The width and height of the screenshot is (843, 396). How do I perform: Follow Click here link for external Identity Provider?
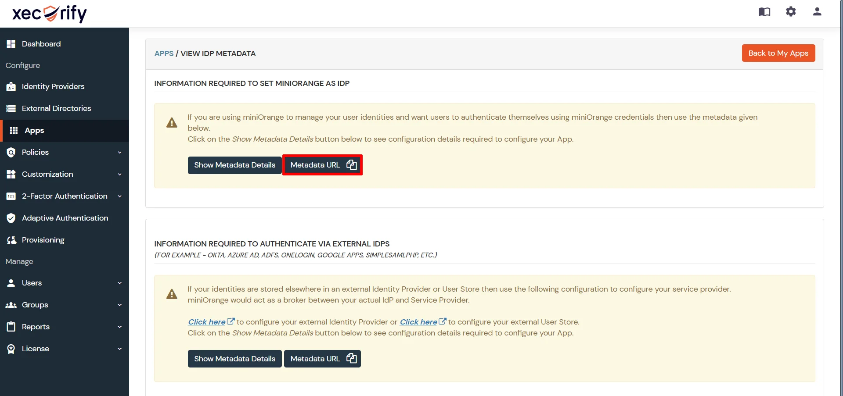206,322
